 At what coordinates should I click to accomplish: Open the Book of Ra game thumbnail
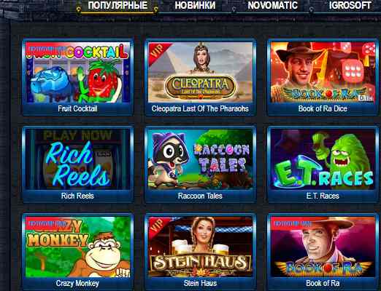[323, 247]
